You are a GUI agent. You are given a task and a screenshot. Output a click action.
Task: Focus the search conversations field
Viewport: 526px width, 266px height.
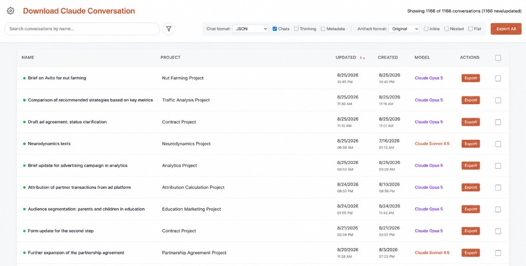(82, 29)
